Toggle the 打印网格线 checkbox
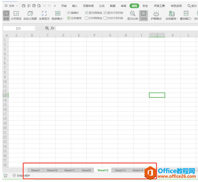Image resolution: width=198 pixels, height=182 pixels. click(86, 18)
